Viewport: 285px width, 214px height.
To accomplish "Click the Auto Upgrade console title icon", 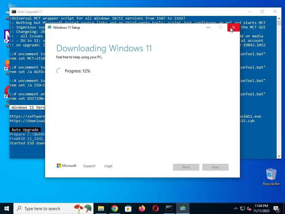I will click(14, 12).
